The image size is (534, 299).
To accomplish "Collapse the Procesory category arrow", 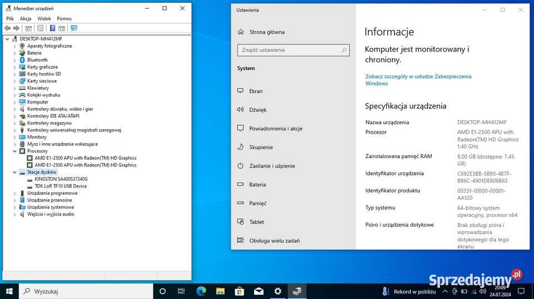I will tap(14, 151).
